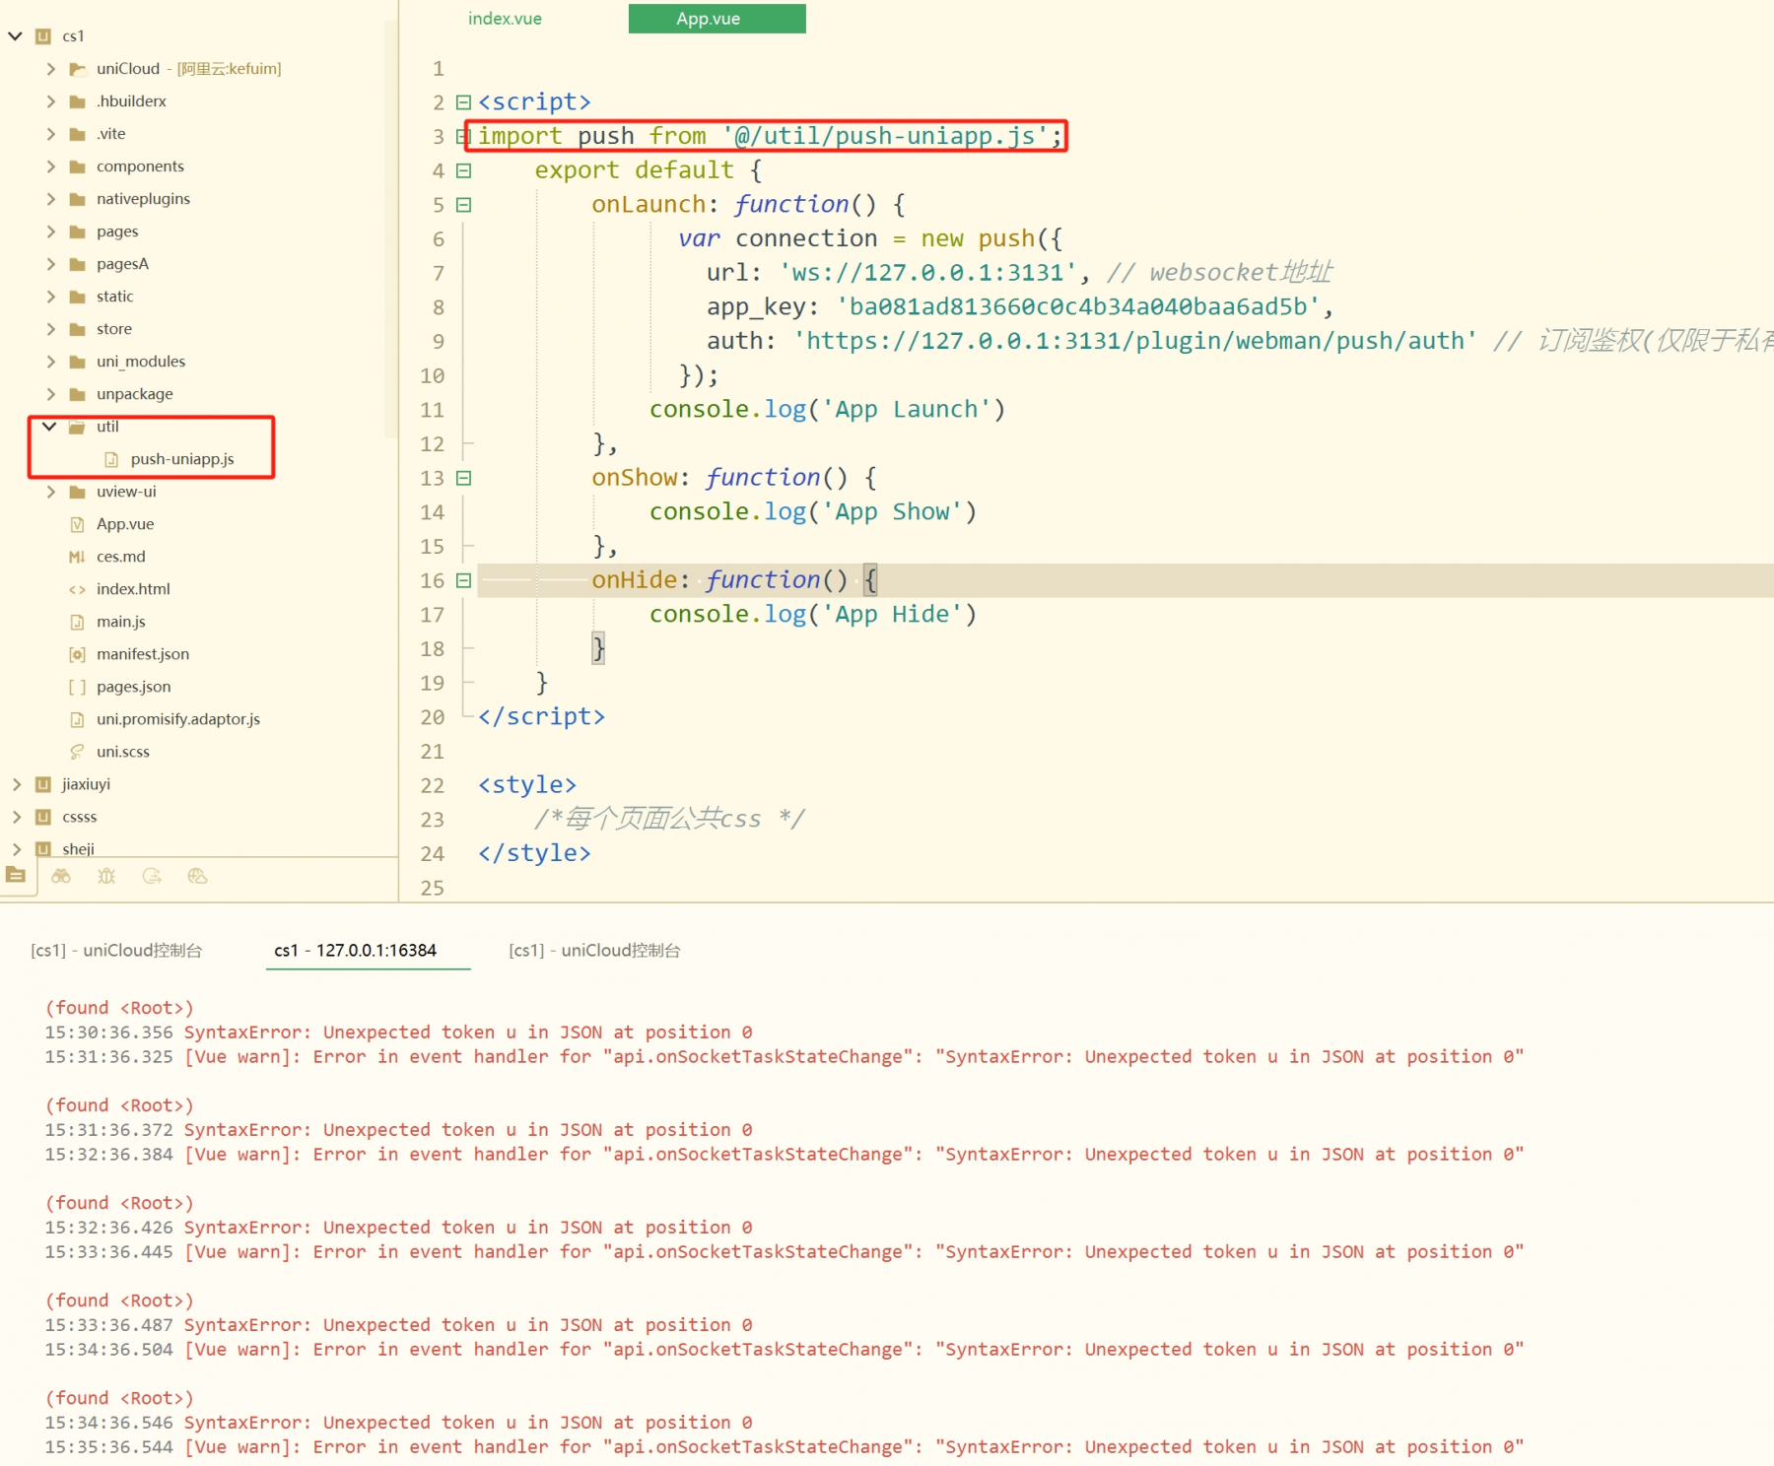Viewport: 1774px width, 1466px height.
Task: Select the App.vue editor tab
Action: tap(716, 19)
